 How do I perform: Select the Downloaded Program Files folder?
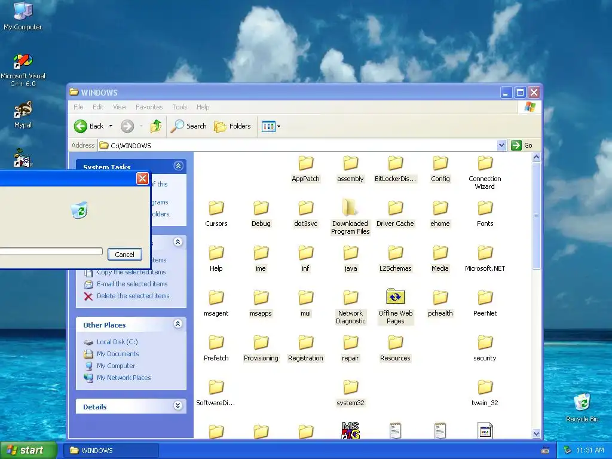pos(350,217)
